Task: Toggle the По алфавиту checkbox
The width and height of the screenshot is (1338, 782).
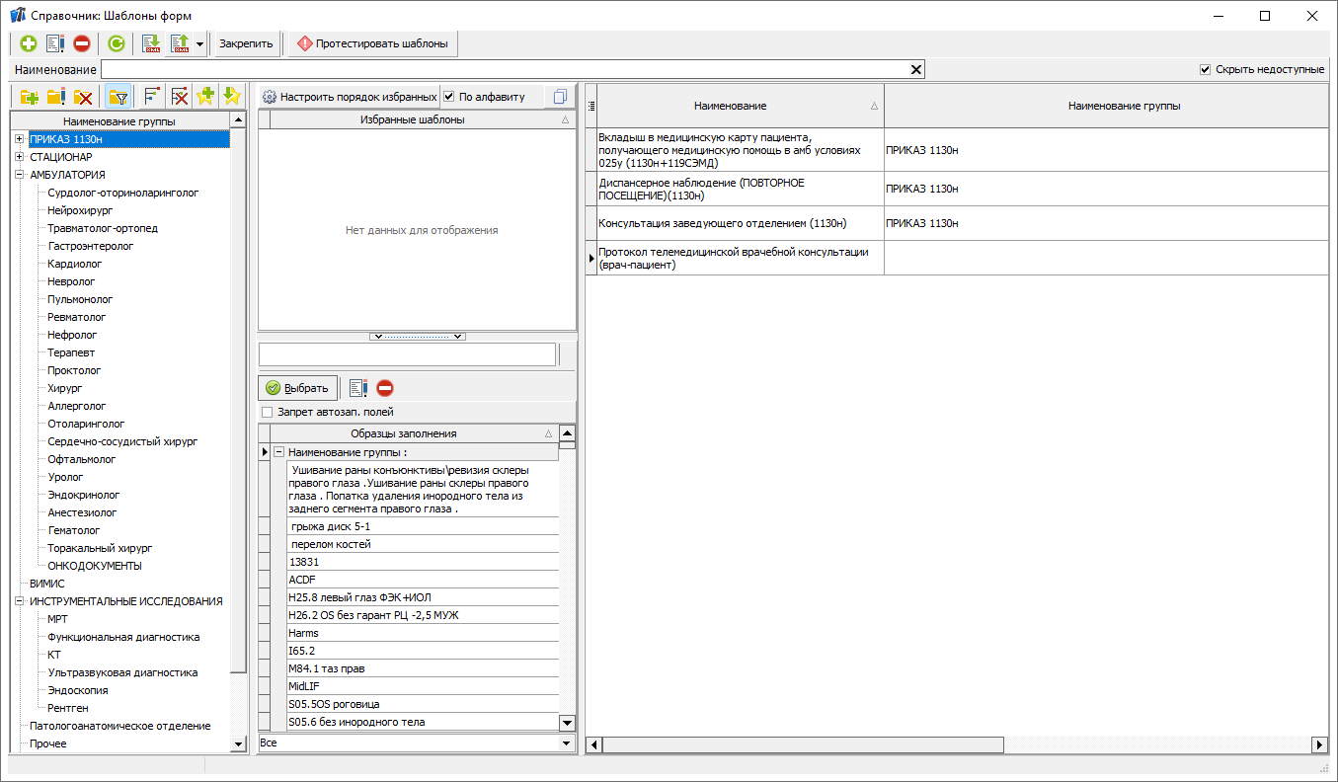Action: click(x=449, y=97)
